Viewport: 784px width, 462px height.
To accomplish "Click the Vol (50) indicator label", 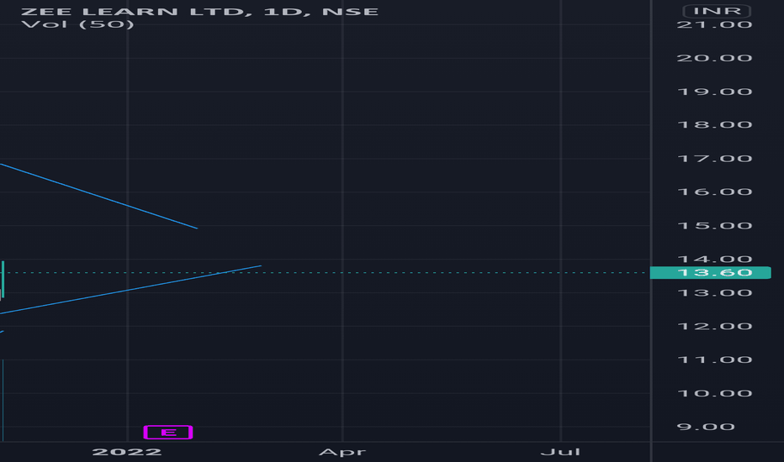I will coord(78,24).
